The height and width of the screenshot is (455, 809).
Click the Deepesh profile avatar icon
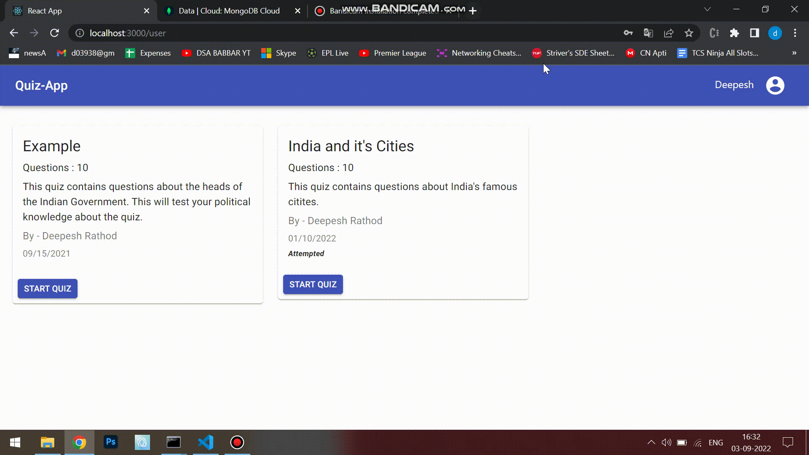[x=775, y=85]
